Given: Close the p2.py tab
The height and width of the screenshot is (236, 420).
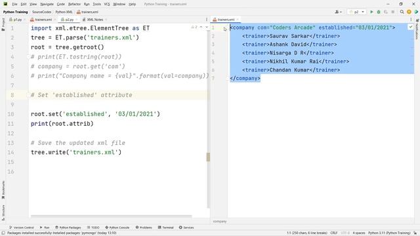Looking at the screenshot, I should pyautogui.click(x=77, y=20).
